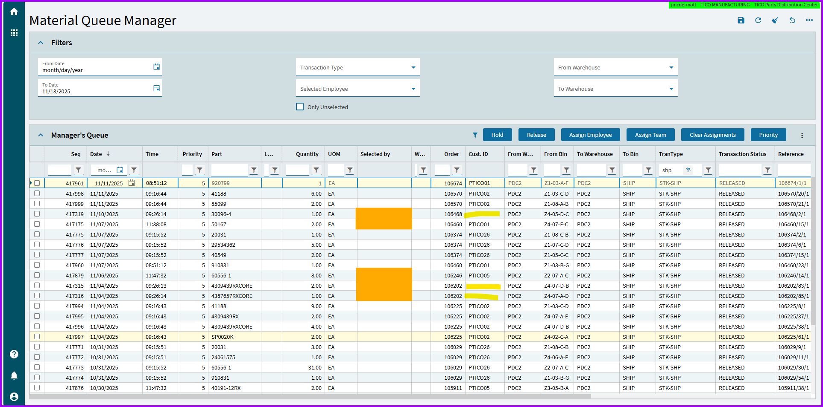This screenshot has height=407, width=823.
Task: Select the checkbox for Seq 417319
Action: [x=37, y=214]
